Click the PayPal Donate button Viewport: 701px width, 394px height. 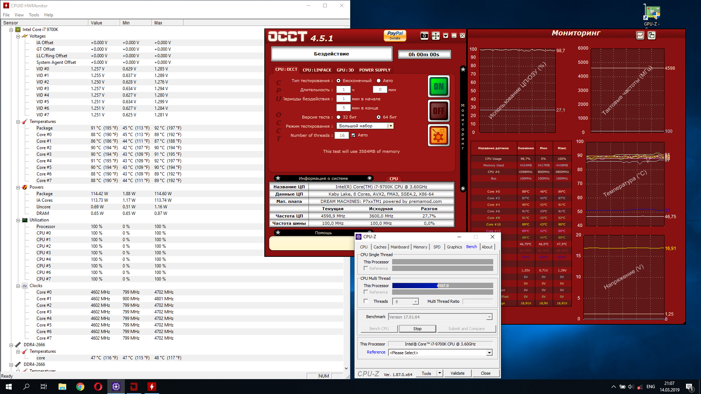click(x=395, y=35)
